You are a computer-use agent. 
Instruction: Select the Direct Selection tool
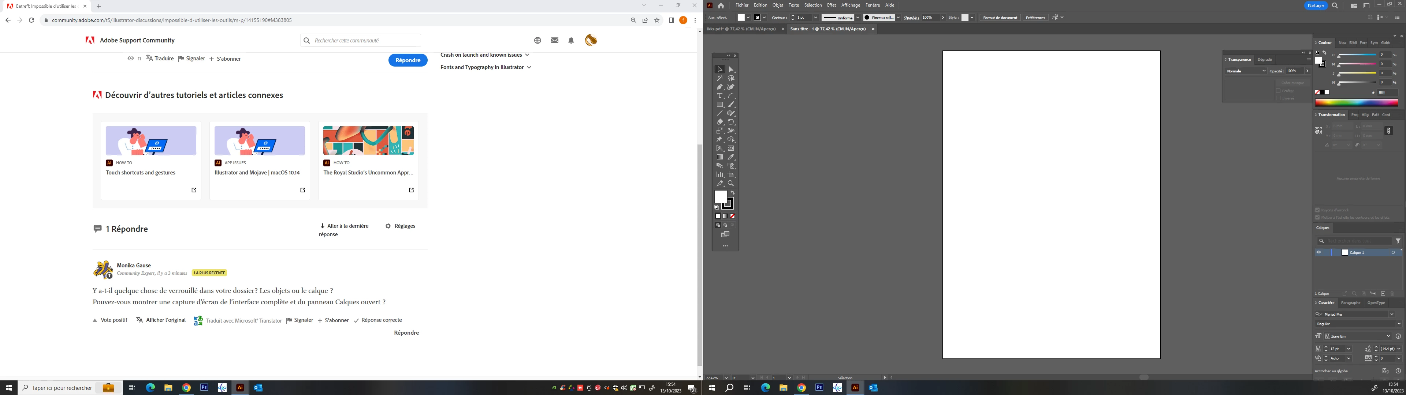(x=732, y=69)
